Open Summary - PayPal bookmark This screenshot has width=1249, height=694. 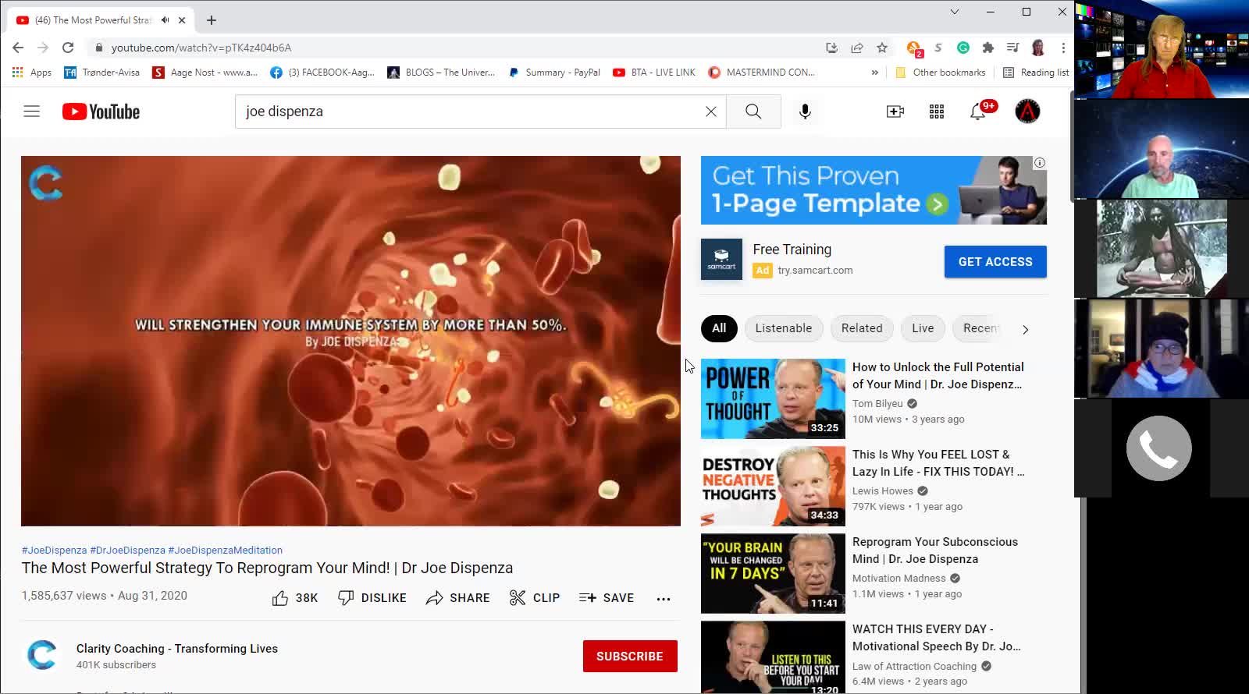coord(554,73)
